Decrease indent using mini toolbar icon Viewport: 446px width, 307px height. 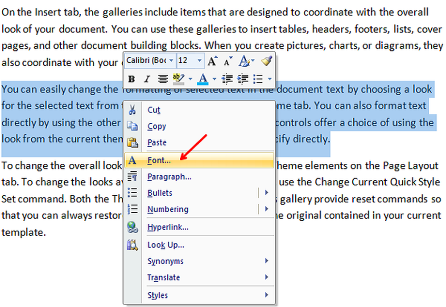(227, 79)
